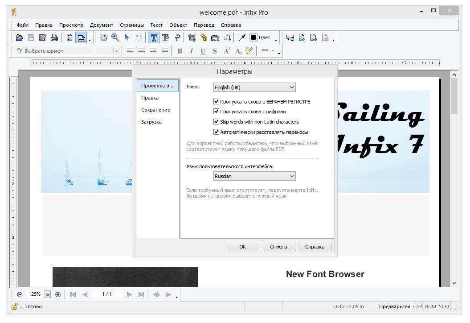470x323 pixels.
Task: Click the Print icon in toolbar
Action: tap(54, 38)
